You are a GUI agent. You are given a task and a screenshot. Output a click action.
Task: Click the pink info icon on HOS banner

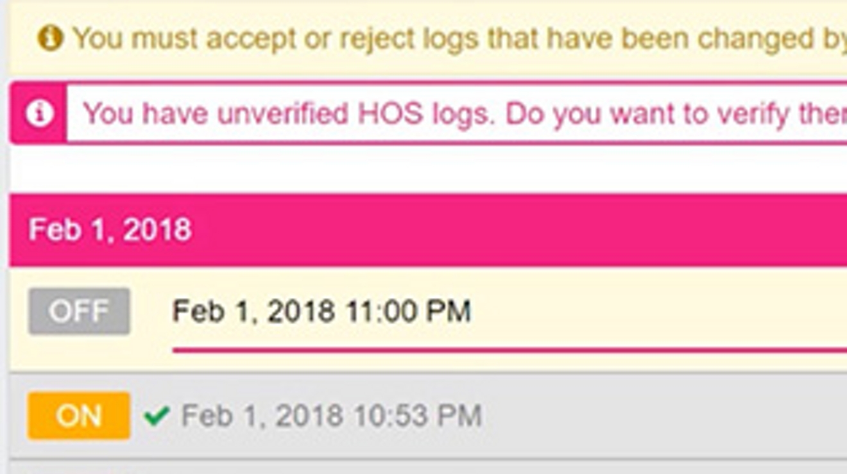[39, 113]
